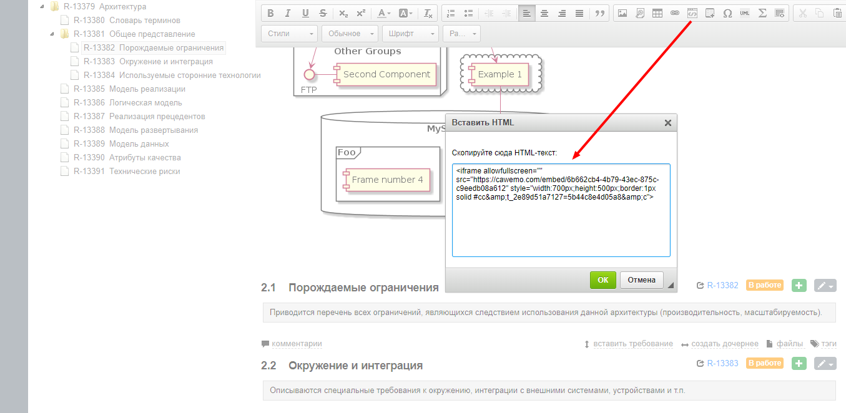
Task: Open edit pencil dropdown for section 2.2
Action: [825, 363]
